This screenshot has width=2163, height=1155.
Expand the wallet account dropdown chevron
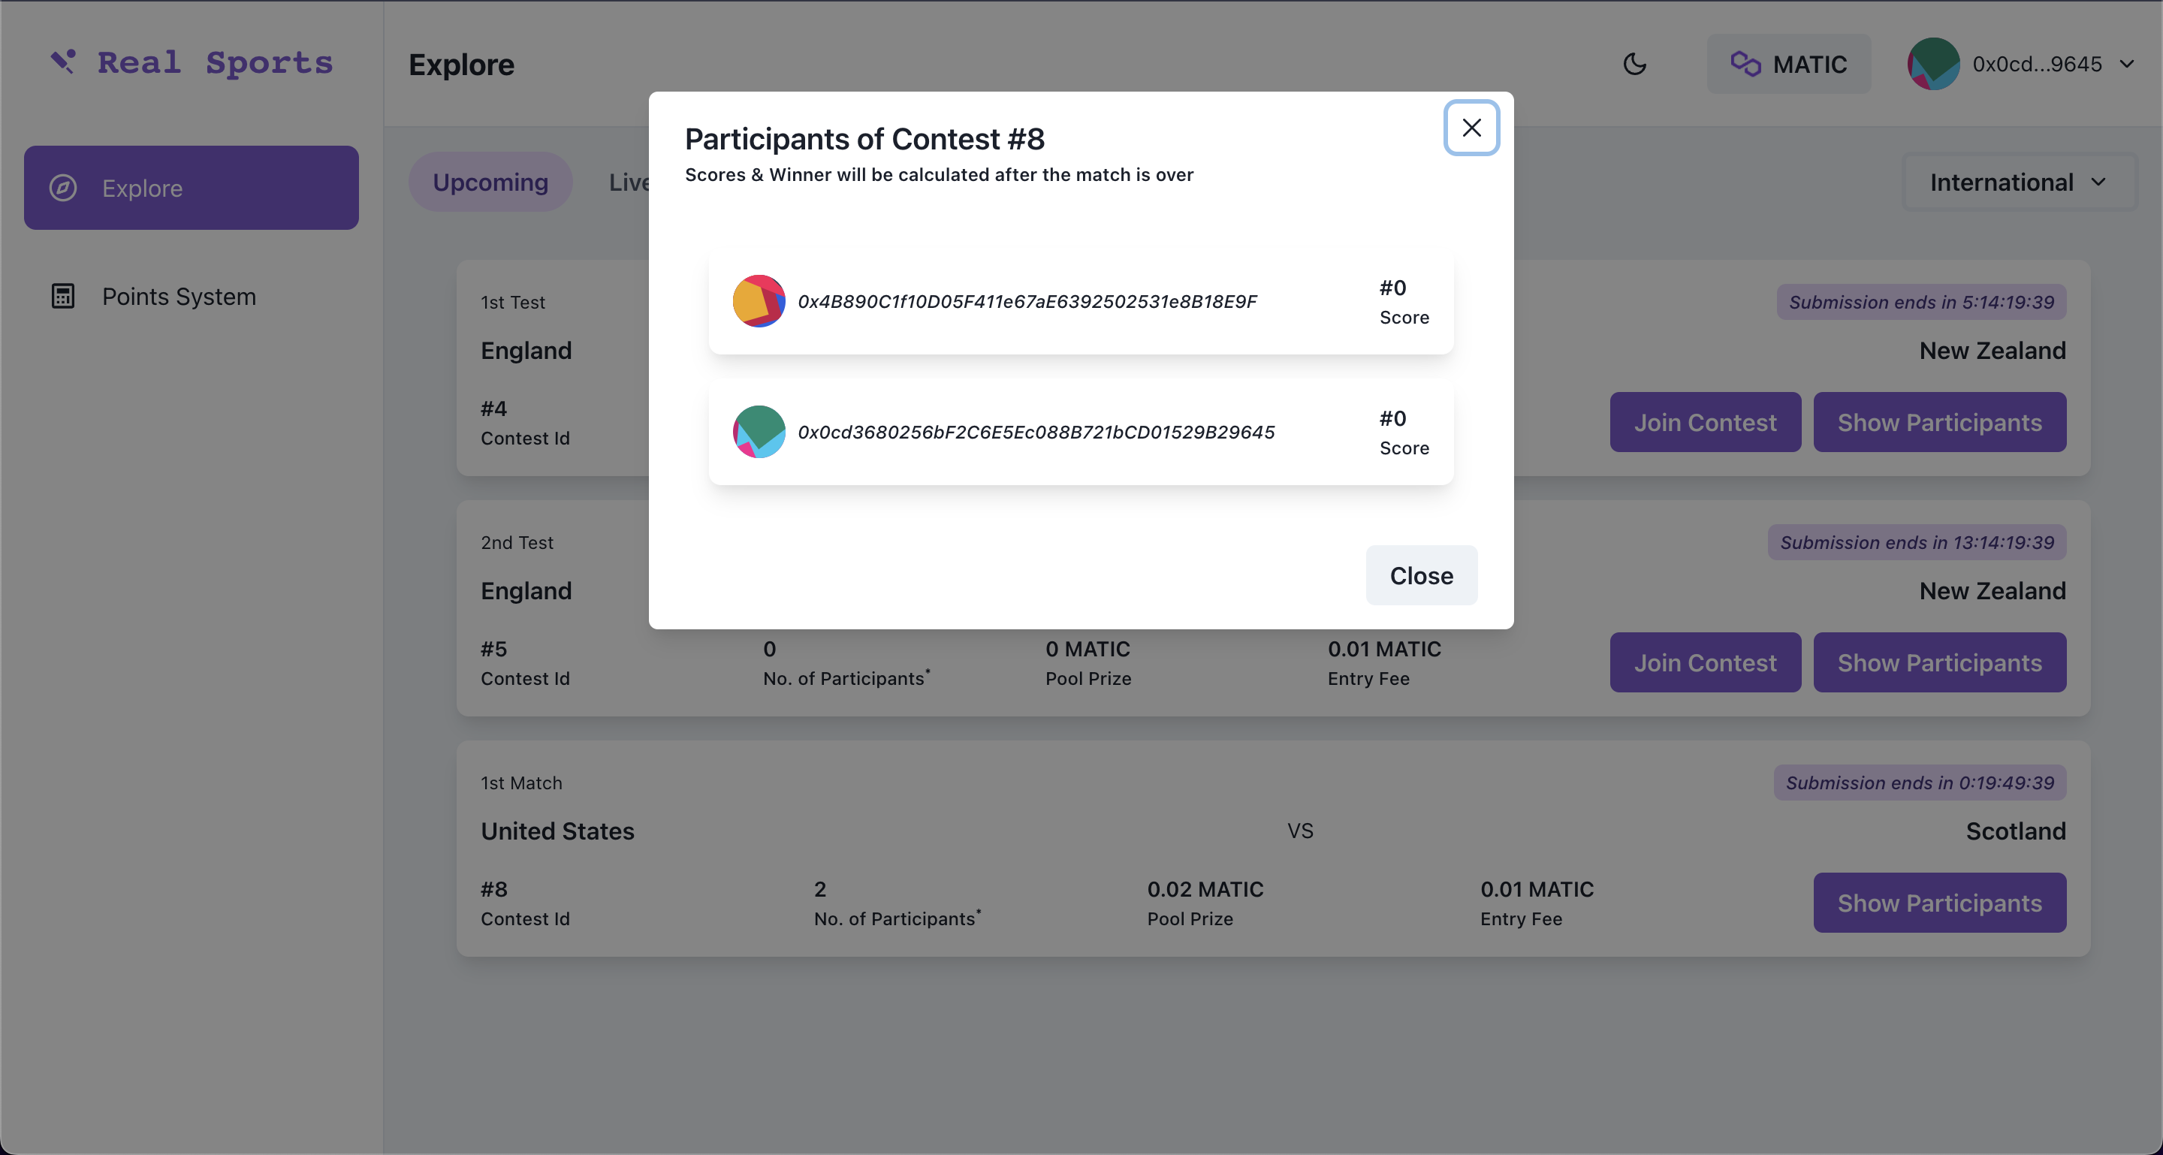[2128, 64]
